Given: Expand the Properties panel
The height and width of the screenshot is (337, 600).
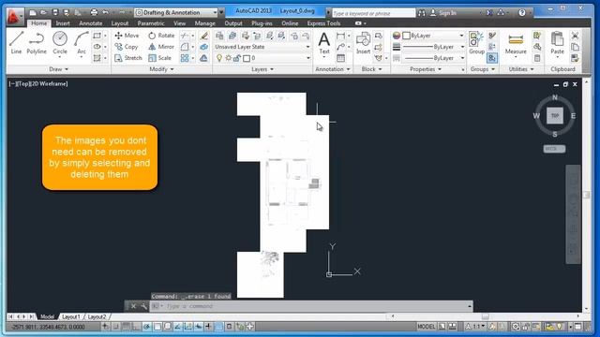Looking at the screenshot, I should [x=426, y=69].
